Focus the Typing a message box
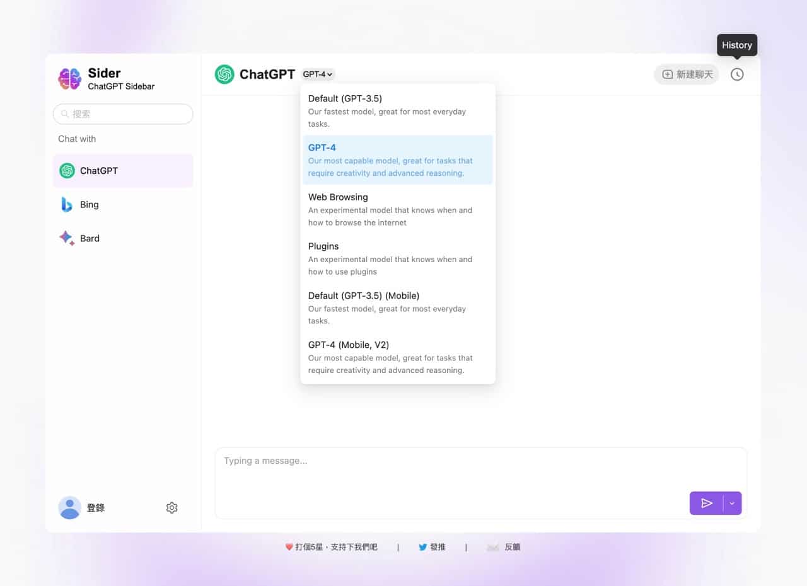This screenshot has width=807, height=586. click(x=481, y=483)
